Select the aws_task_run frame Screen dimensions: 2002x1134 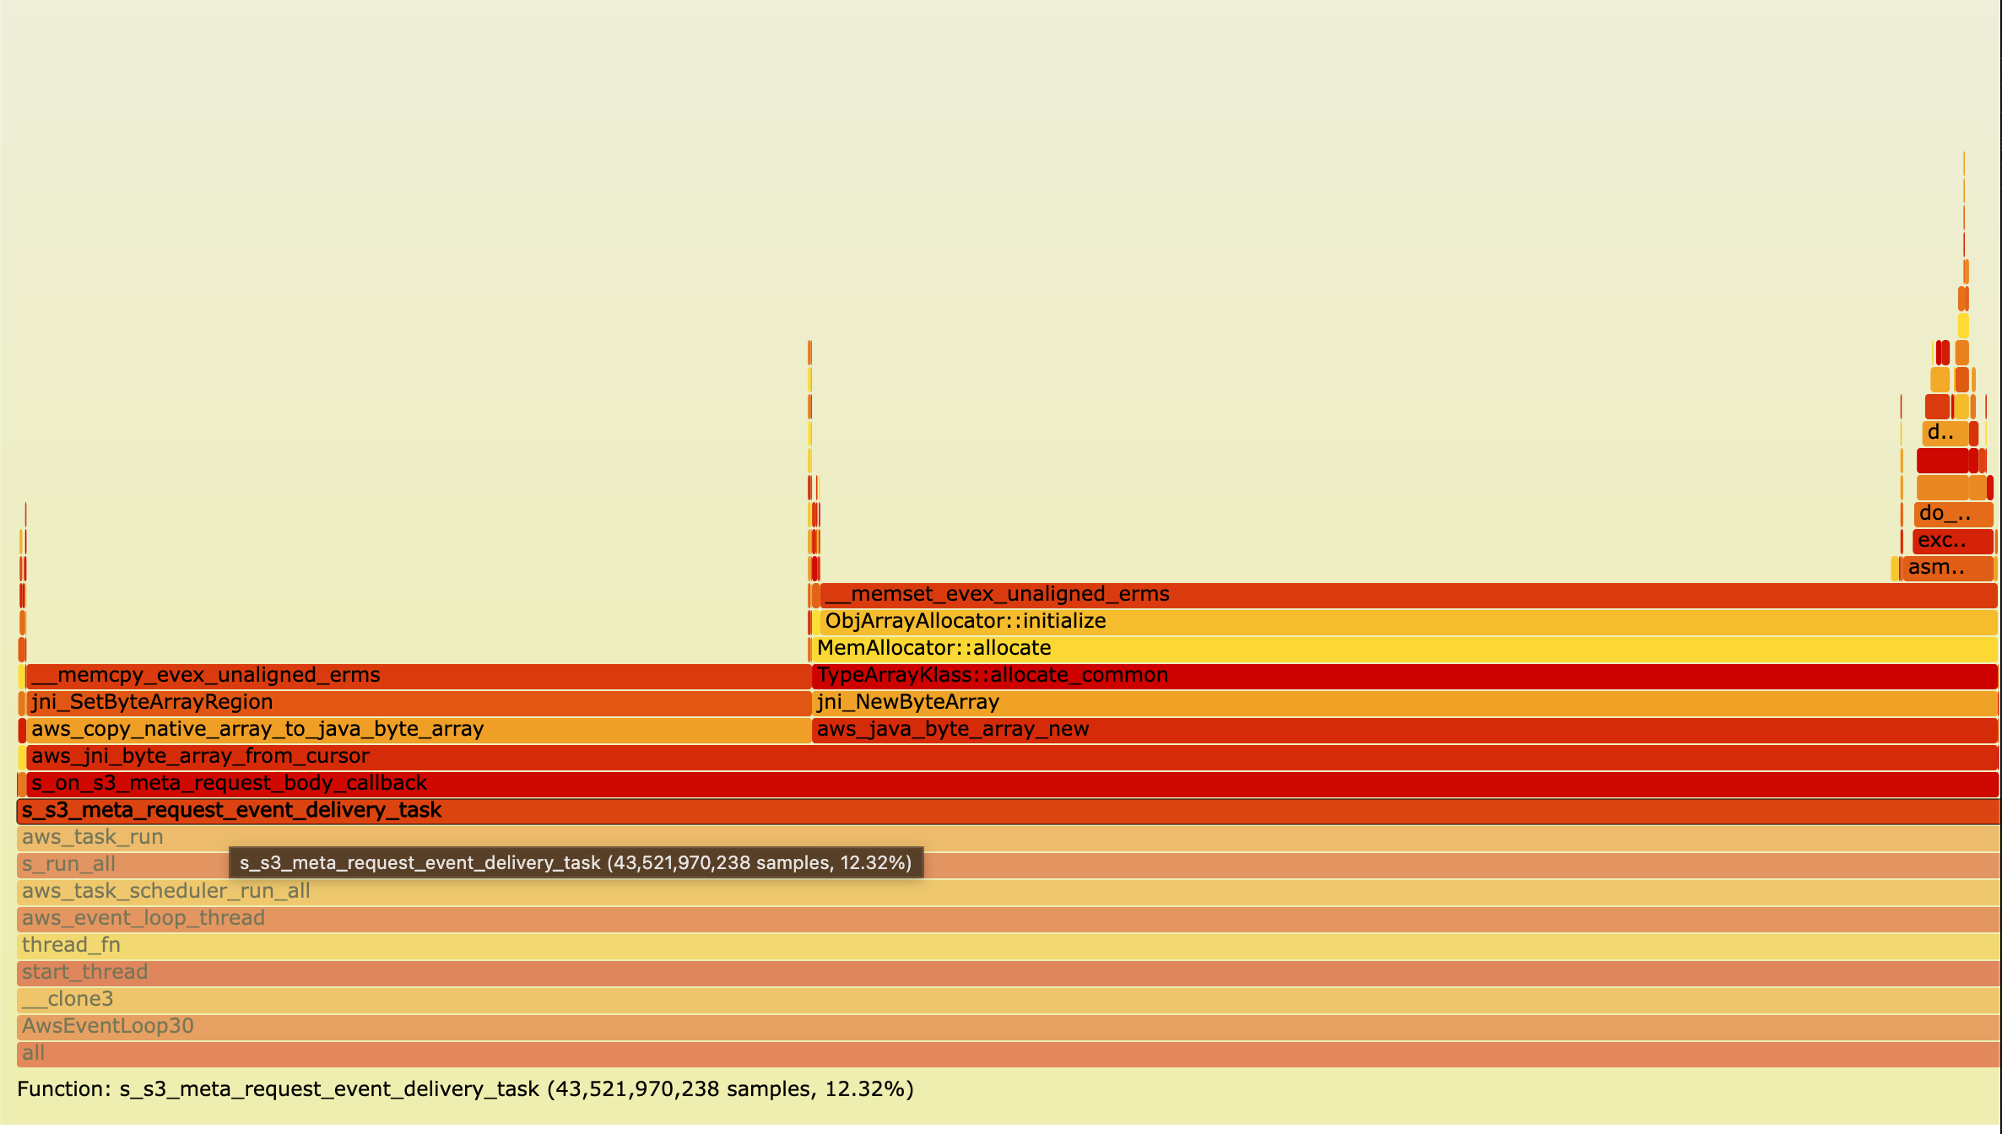tap(93, 837)
